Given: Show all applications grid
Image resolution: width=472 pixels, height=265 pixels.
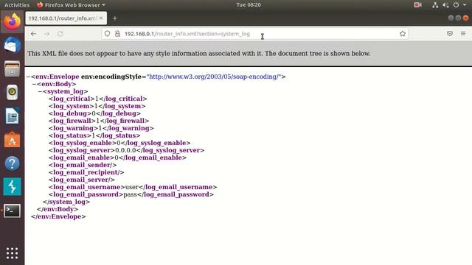Looking at the screenshot, I should coord(12,253).
